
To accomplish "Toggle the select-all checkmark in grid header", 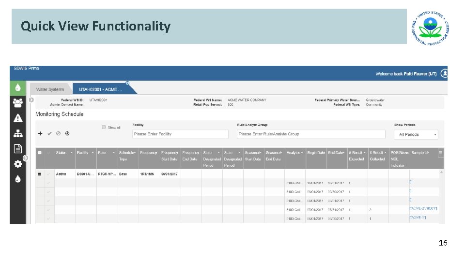I will tap(48, 153).
